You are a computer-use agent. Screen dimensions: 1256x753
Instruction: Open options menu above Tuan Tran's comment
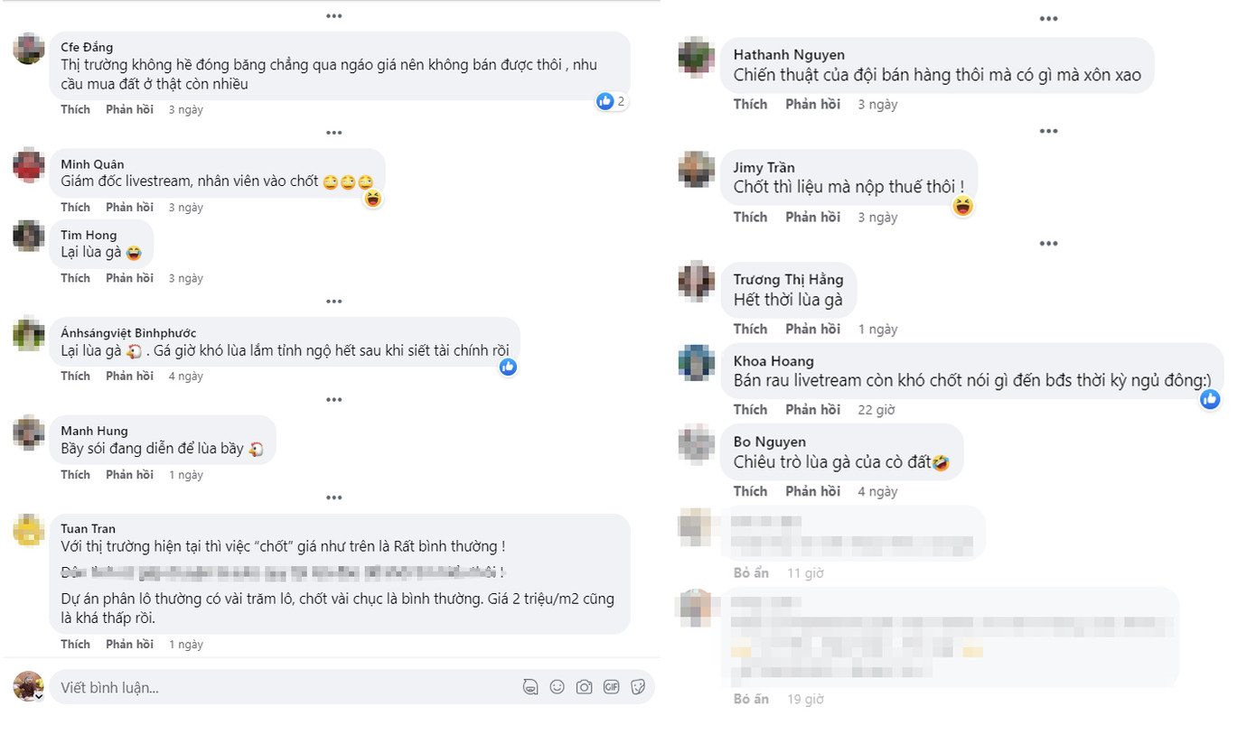(x=333, y=497)
